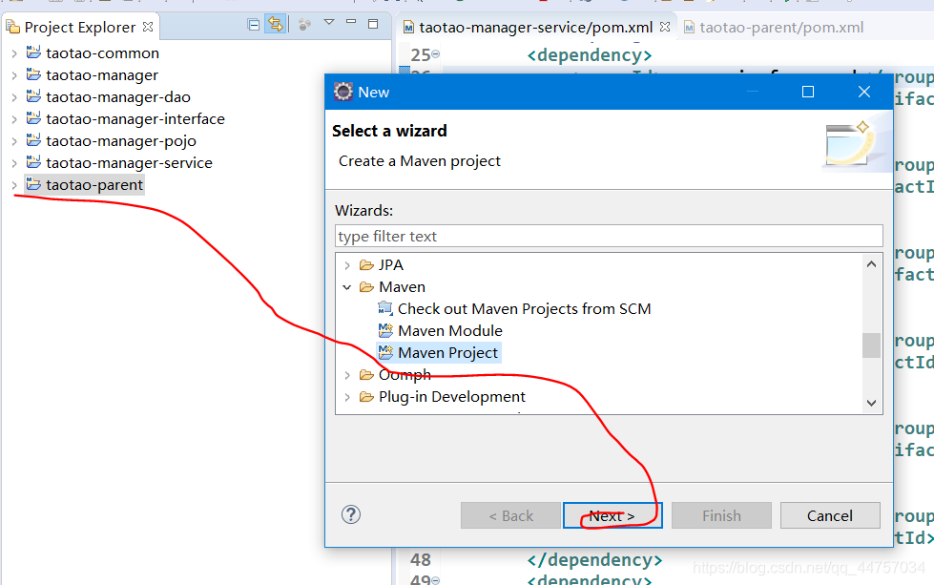Select the taotao-manager-dao project icon
The image size is (934, 585).
tap(33, 96)
